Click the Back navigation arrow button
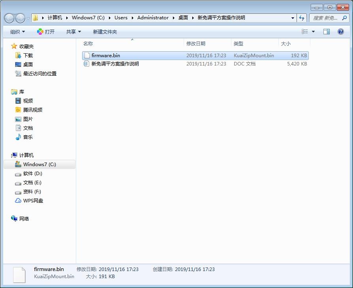 pyautogui.click(x=9, y=18)
